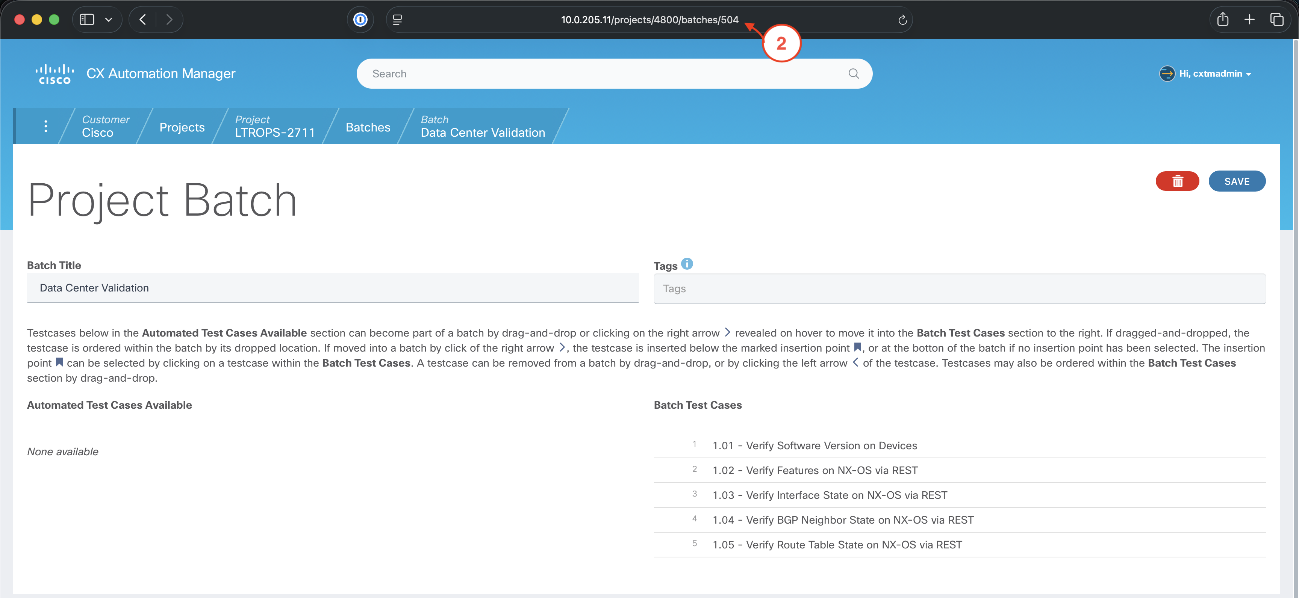
Task: Open Project LTROPS-2711 breadcrumb
Action: tap(274, 127)
